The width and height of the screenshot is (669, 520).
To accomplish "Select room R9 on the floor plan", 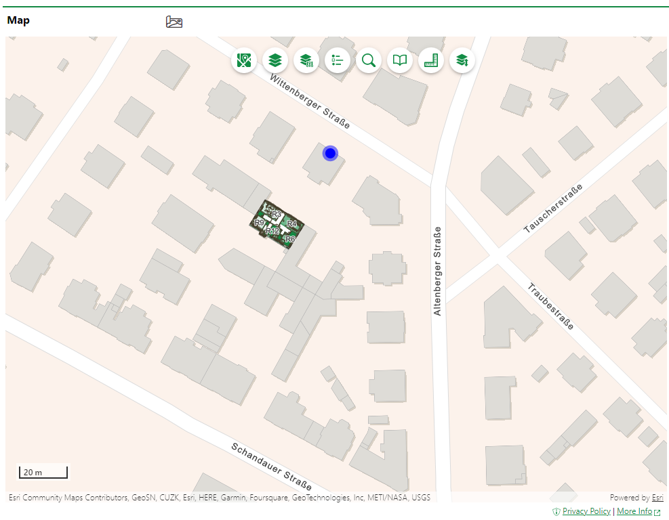I will coord(259,223).
